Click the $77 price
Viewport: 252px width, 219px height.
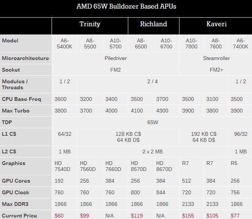click(x=235, y=216)
